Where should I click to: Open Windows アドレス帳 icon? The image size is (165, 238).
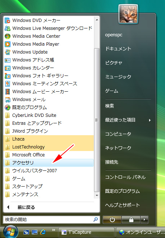pyautogui.click(x=8, y=60)
